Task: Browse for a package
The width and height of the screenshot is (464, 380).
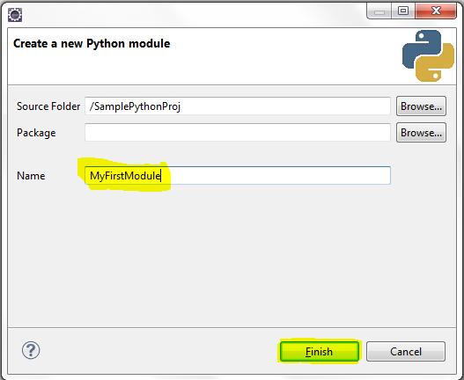Action: tap(421, 133)
